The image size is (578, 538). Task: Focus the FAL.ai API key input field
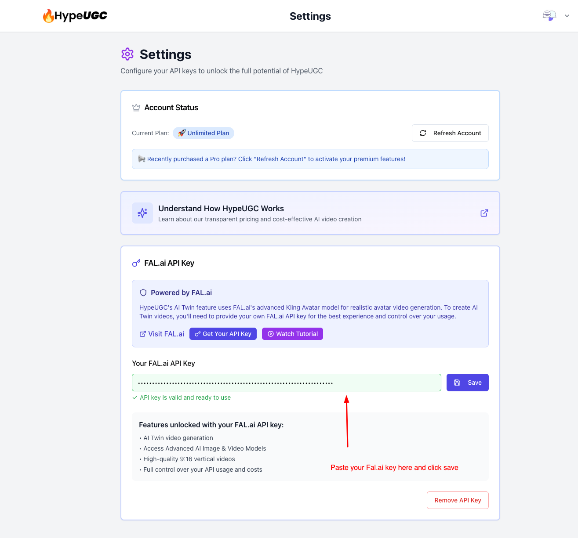[287, 383]
